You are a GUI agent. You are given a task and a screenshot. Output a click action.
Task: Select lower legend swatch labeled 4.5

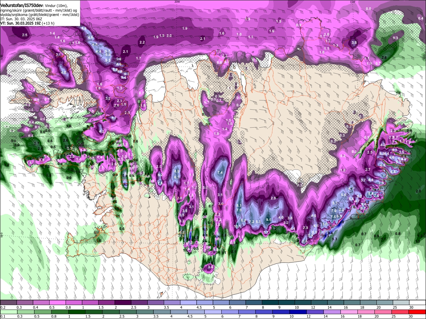(196, 312)
